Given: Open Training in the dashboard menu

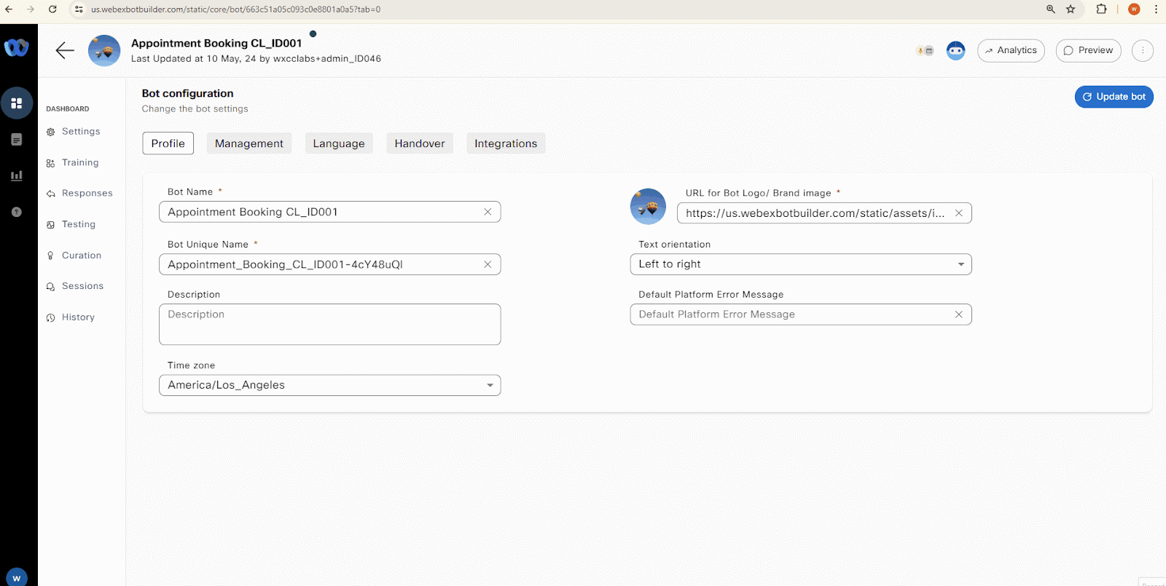Looking at the screenshot, I should point(80,163).
